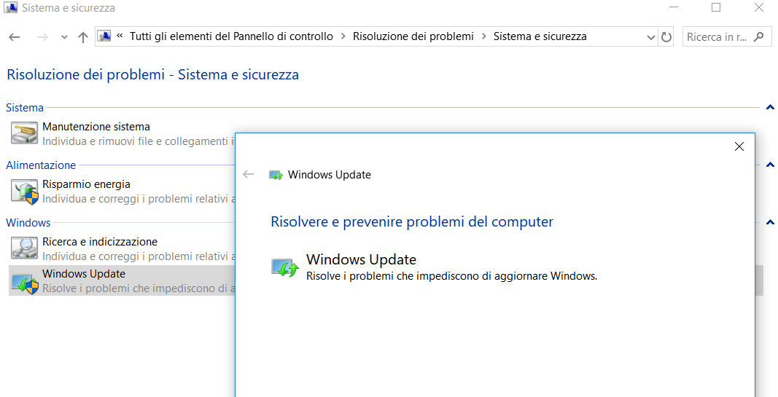The image size is (778, 397).
Task: Click the Risparmio energia icon
Action: click(x=24, y=192)
